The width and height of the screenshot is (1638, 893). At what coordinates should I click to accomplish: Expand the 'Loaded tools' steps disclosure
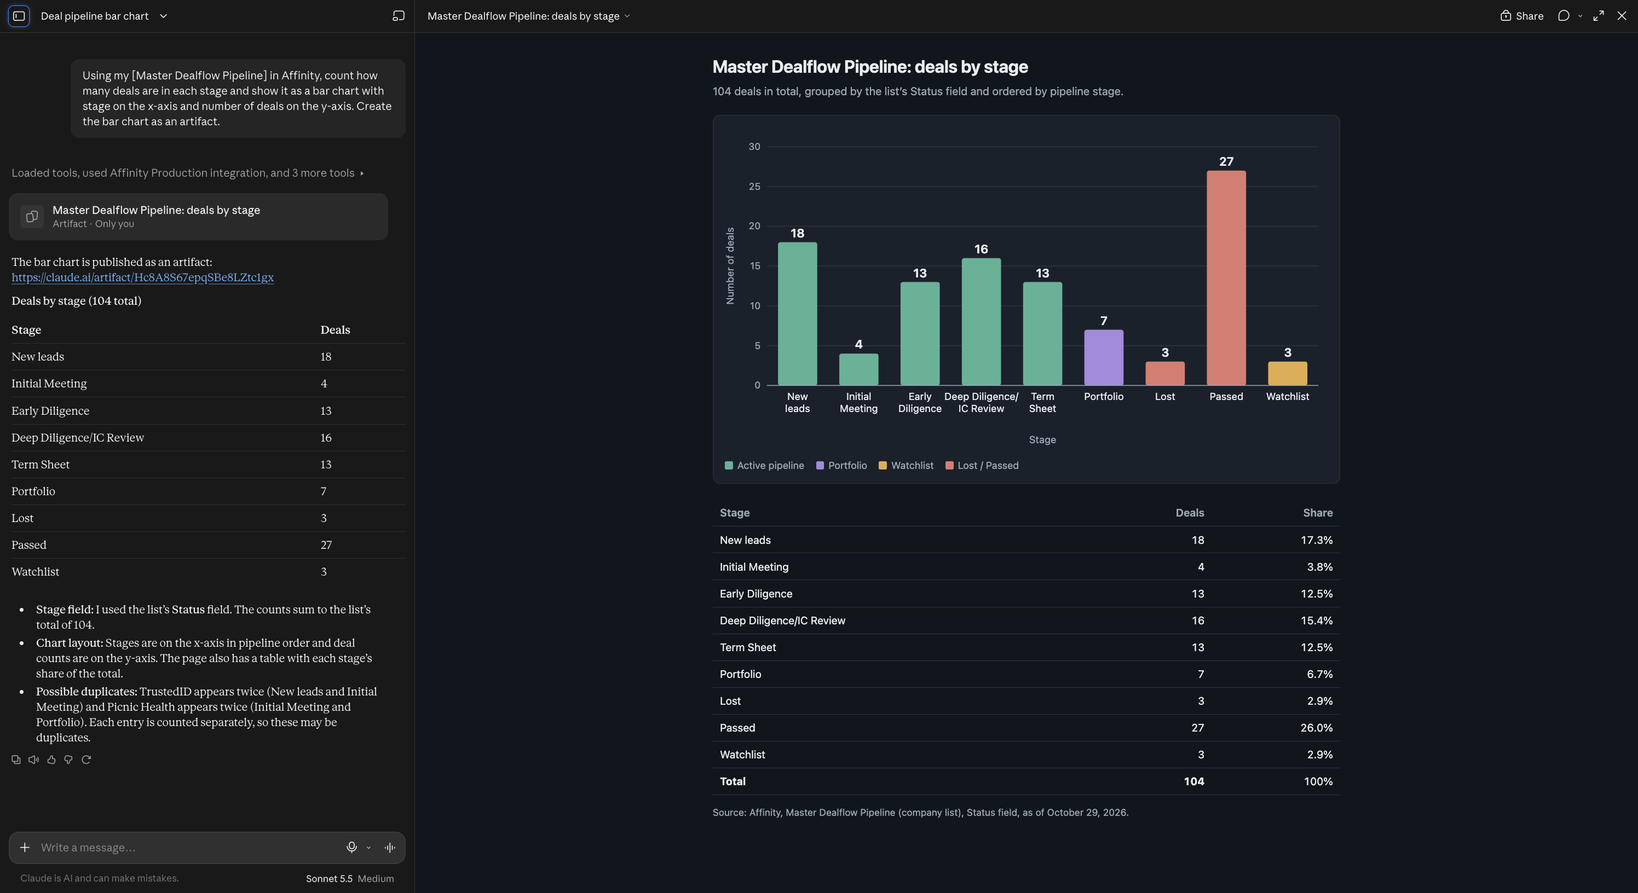pyautogui.click(x=188, y=173)
